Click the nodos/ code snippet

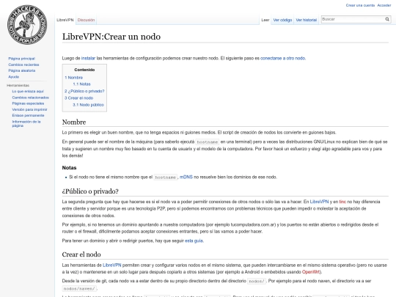point(257,281)
